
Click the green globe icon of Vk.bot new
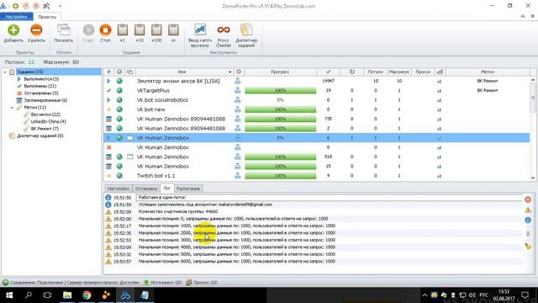tap(119, 109)
